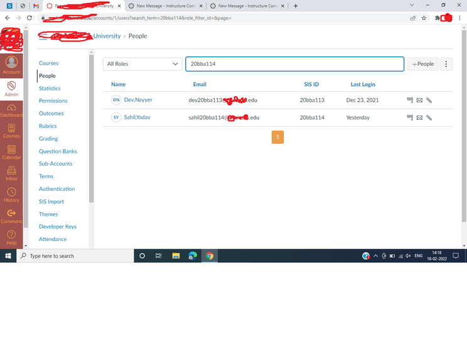This screenshot has height=342, width=467.
Task: Open Permissions in the admin menu
Action: [x=53, y=101]
